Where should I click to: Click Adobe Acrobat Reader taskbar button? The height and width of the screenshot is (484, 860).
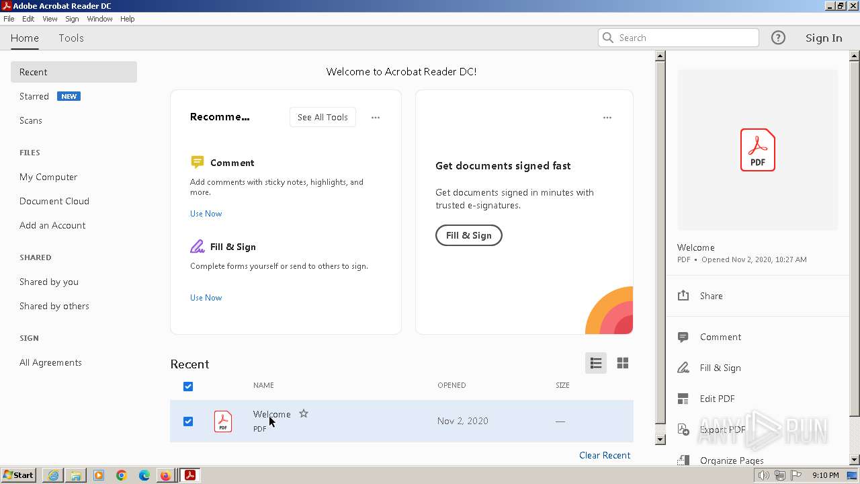click(190, 475)
